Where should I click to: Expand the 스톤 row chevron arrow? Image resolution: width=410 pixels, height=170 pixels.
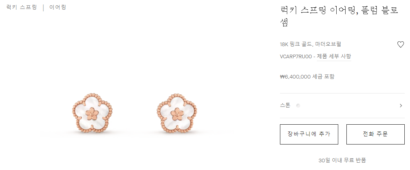coord(401,106)
